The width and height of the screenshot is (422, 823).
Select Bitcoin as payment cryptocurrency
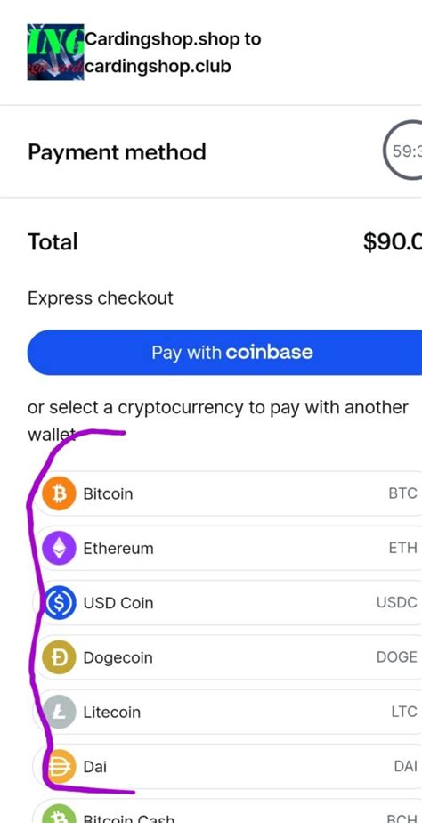(x=228, y=493)
